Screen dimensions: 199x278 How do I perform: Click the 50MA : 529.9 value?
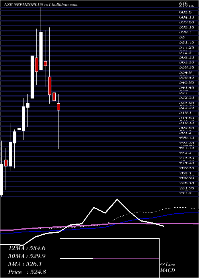(27, 256)
